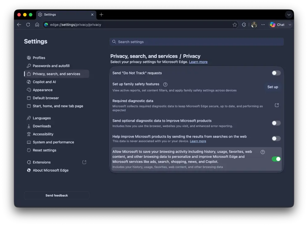This screenshot has height=226, width=308.
Task: Click the About Microsoft Edge logo icon
Action: [x=29, y=170]
